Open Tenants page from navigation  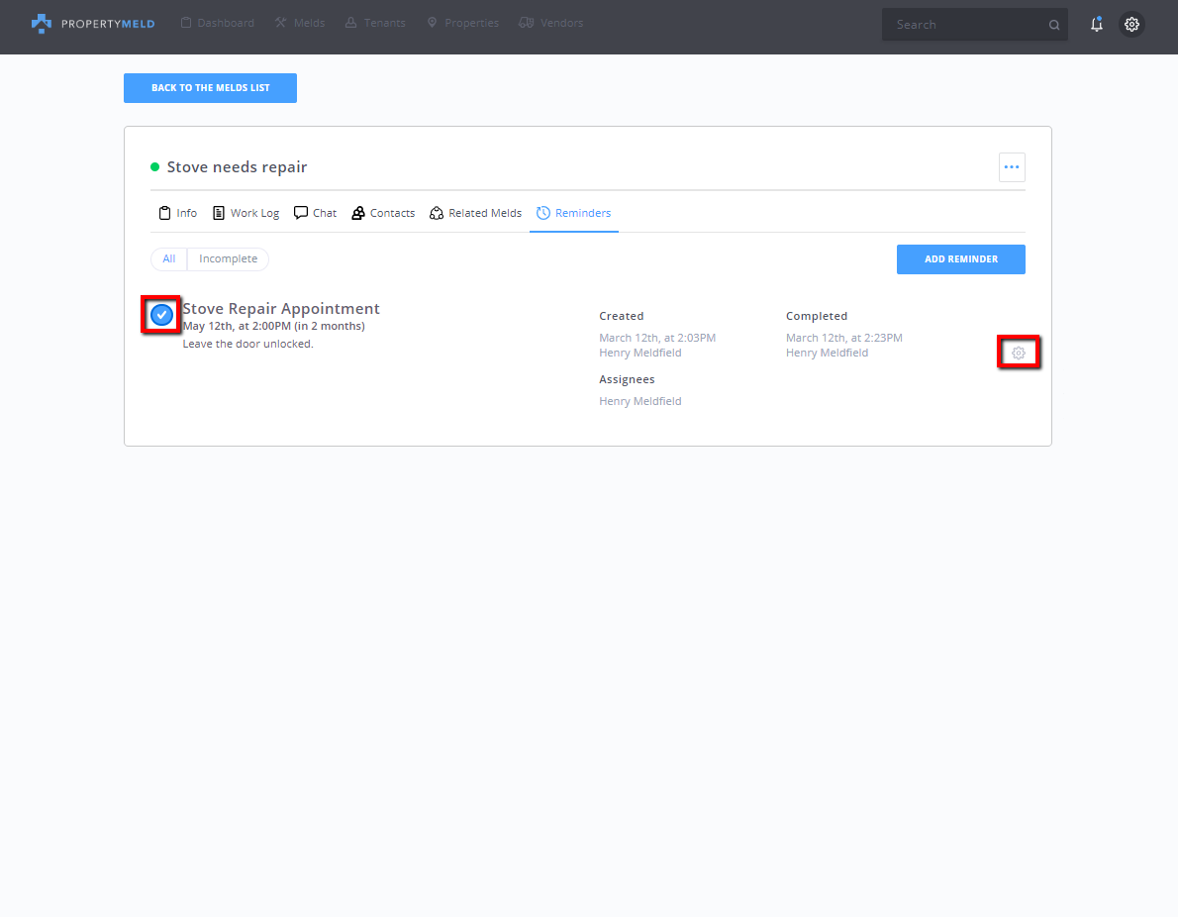coord(375,23)
